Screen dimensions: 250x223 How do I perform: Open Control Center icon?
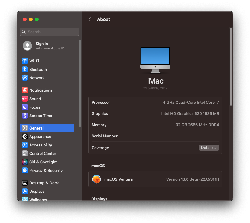25,153
